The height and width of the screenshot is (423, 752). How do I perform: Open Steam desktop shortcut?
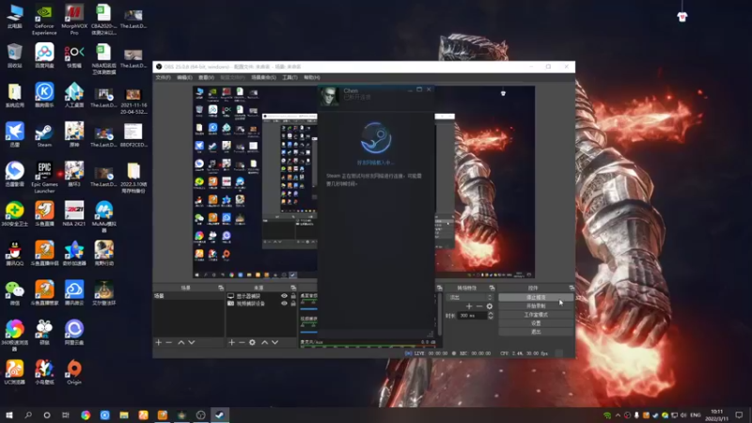(x=44, y=135)
